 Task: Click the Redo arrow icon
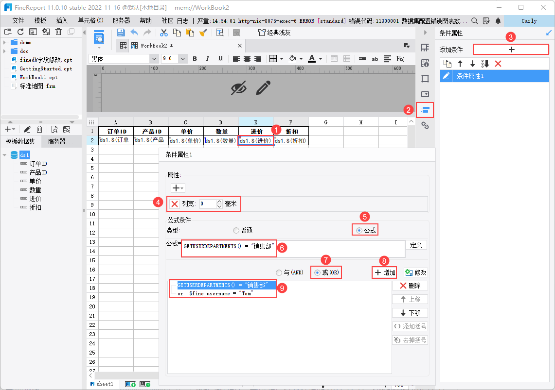coord(147,33)
